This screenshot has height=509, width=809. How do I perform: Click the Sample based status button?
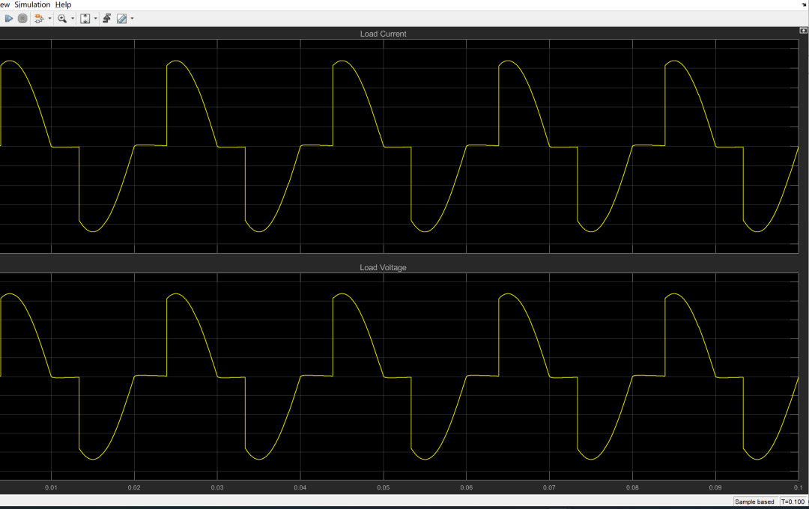tap(754, 502)
